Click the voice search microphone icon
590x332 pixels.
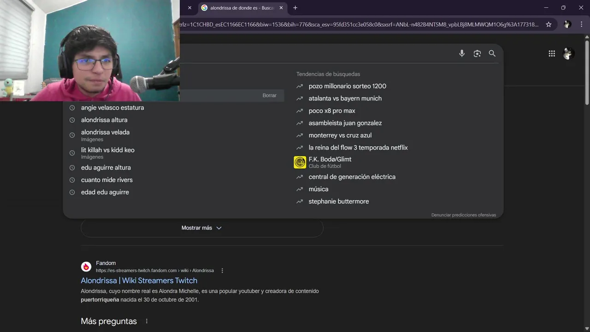462,53
